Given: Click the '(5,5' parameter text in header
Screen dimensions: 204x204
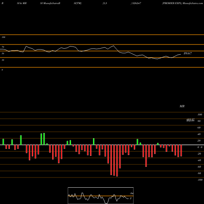Looking at the screenshot, I should [105, 3].
